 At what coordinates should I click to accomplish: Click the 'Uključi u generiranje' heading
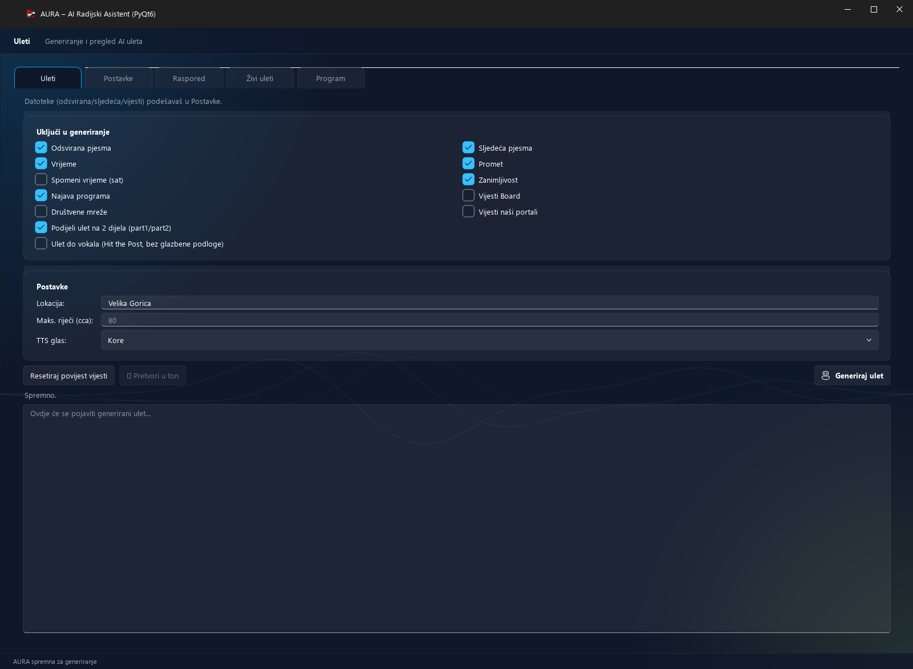point(73,132)
